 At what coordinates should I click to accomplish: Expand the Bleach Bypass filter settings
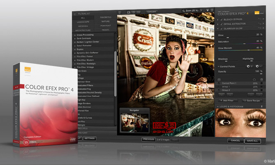[218, 19]
